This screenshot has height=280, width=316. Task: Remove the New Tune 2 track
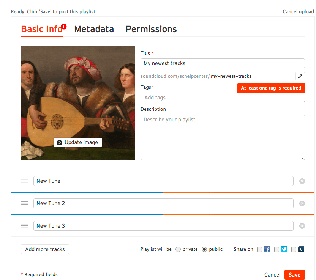(x=302, y=203)
